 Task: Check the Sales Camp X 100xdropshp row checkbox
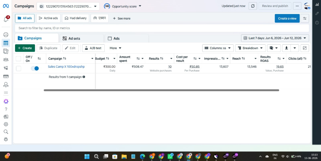(18, 68)
